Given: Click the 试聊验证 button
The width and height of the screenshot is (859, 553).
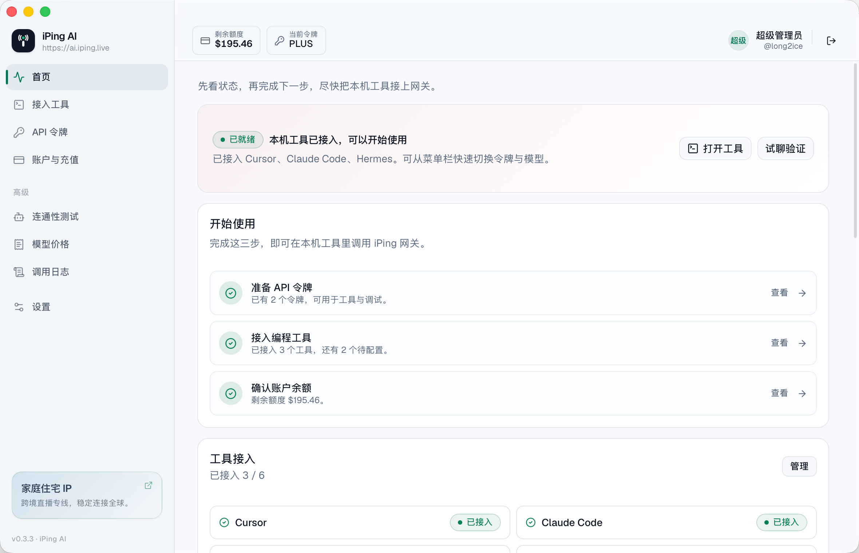Looking at the screenshot, I should 785,148.
